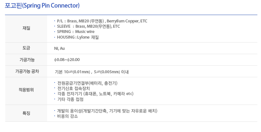This screenshot has height=132, width=261.
Task: Click the 비용의 감소 feature line
Action: [67, 116]
